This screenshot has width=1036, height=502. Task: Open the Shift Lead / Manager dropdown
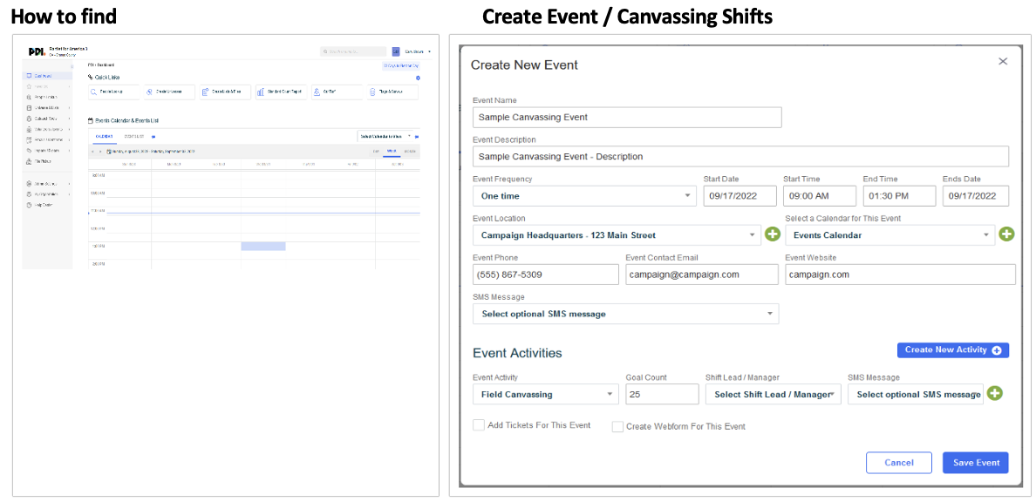pos(773,394)
